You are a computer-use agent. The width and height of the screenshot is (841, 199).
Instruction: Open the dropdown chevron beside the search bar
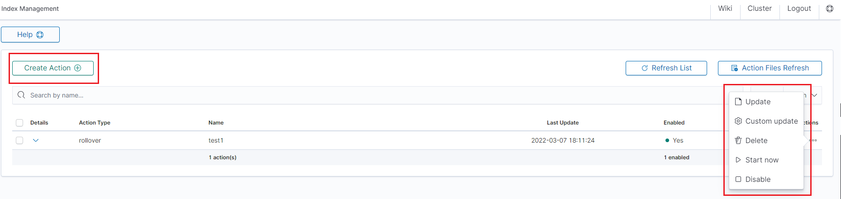(814, 95)
